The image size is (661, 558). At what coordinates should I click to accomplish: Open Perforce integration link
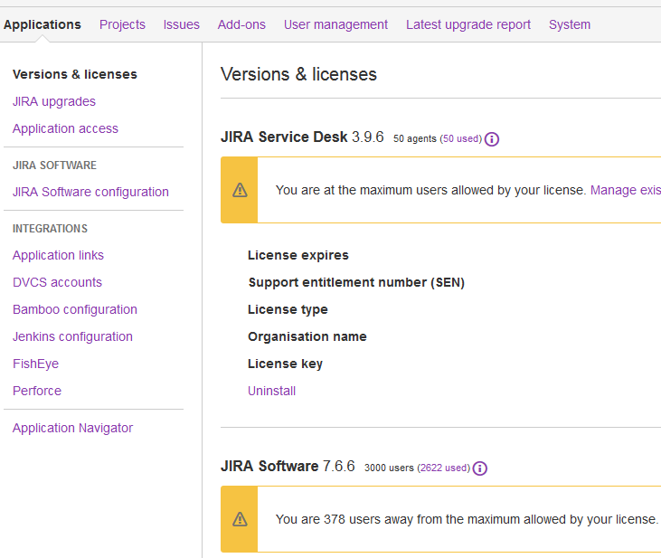(x=37, y=391)
